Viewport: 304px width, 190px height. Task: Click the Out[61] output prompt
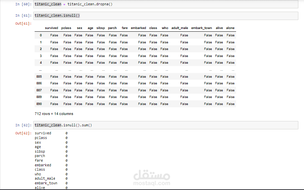point(23,23)
